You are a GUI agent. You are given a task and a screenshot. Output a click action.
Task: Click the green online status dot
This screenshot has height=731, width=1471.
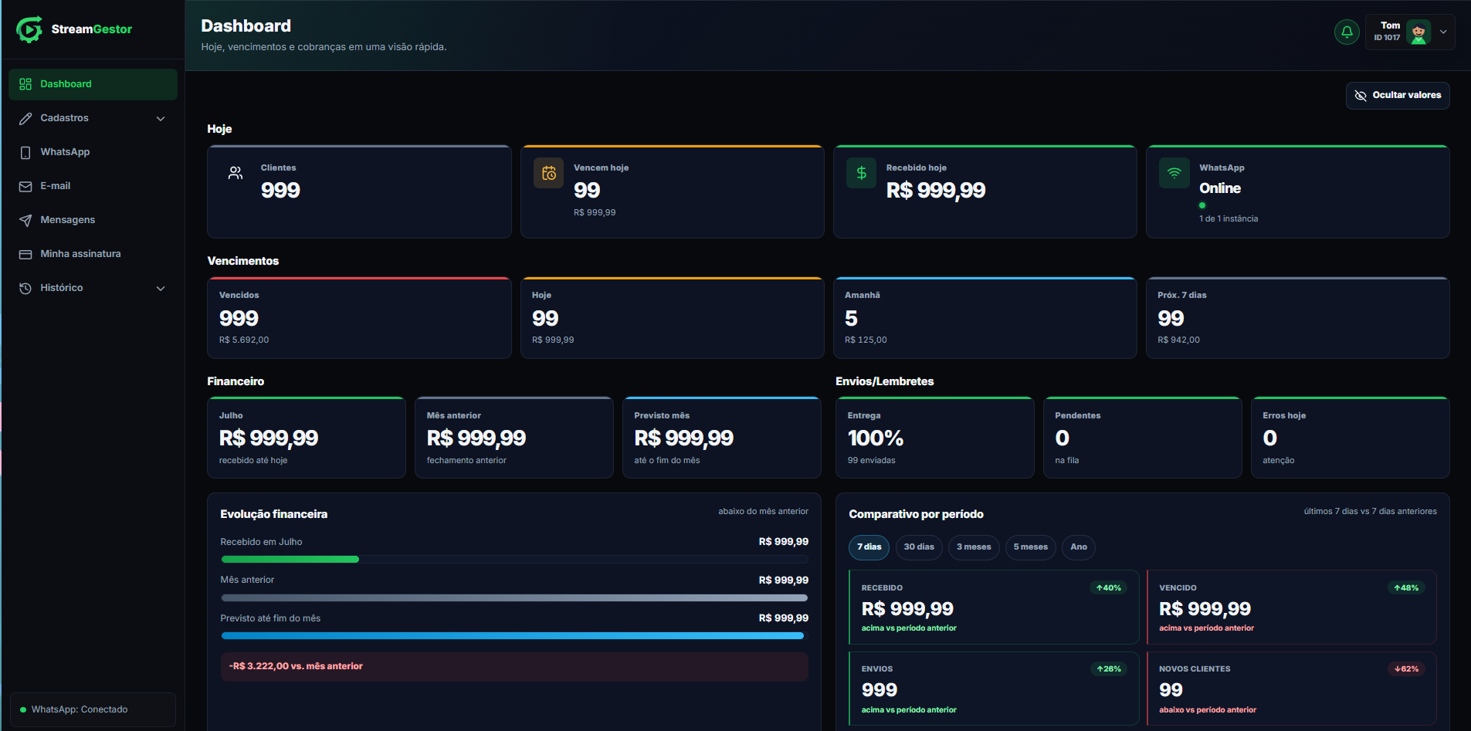click(1202, 205)
